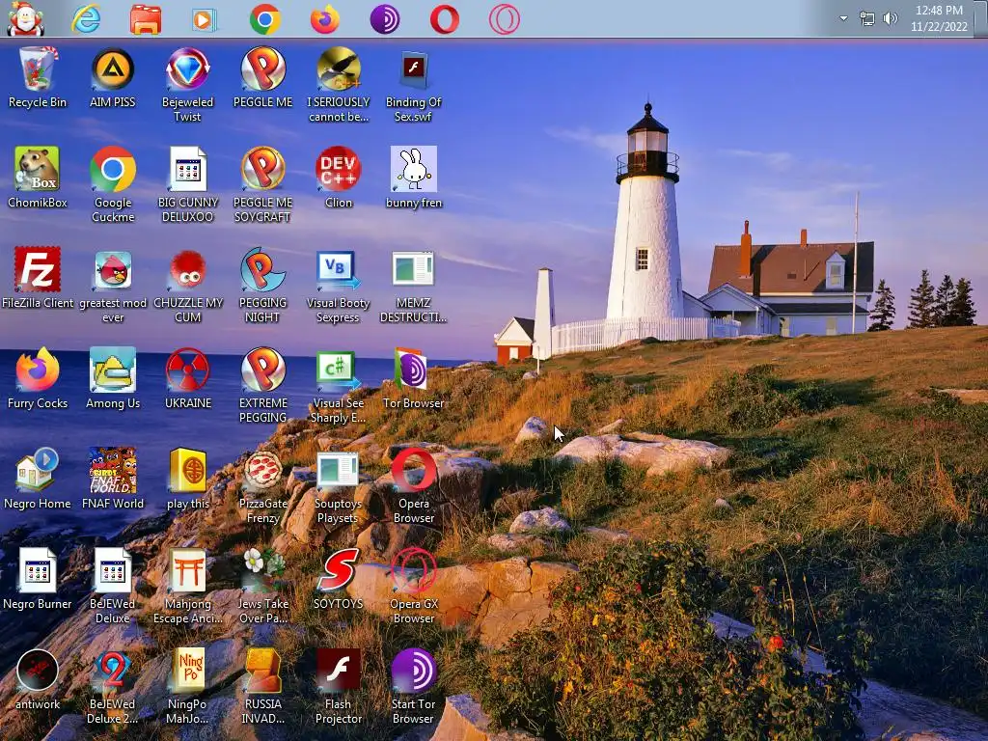Open the network status tray icon
988x741 pixels.
[867, 19]
